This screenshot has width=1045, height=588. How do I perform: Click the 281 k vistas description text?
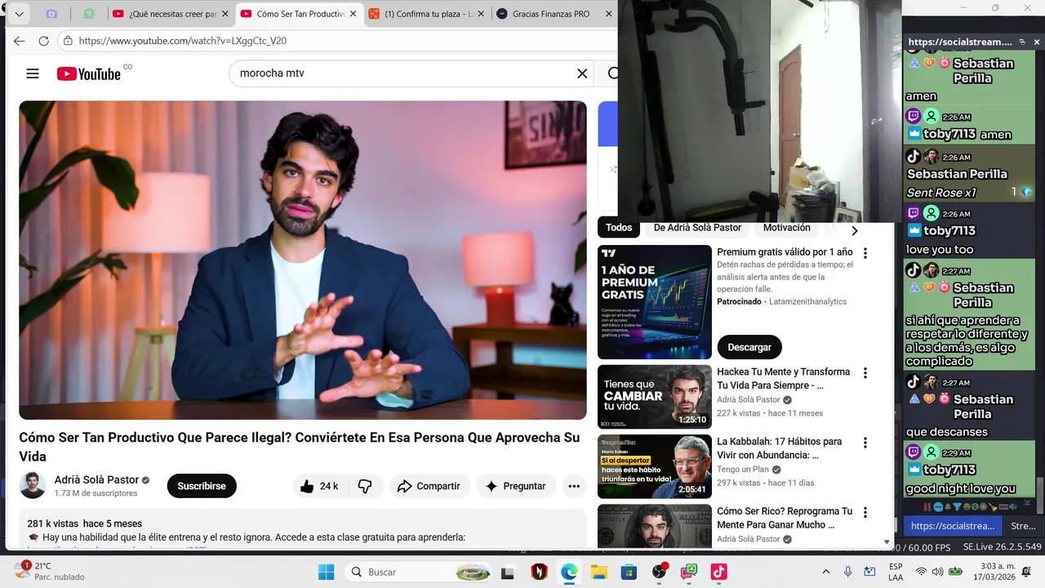click(85, 523)
